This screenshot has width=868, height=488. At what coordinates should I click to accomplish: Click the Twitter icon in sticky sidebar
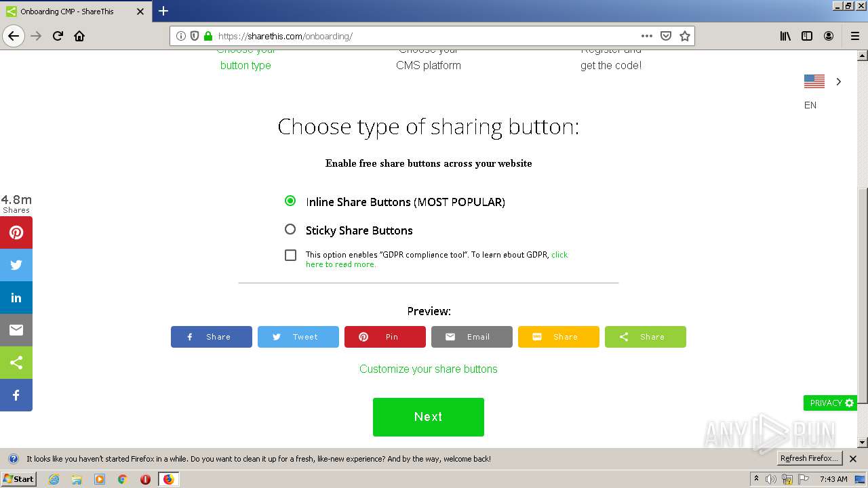coord(16,265)
